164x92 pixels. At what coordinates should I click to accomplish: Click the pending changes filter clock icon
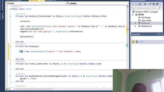tap(145, 4)
